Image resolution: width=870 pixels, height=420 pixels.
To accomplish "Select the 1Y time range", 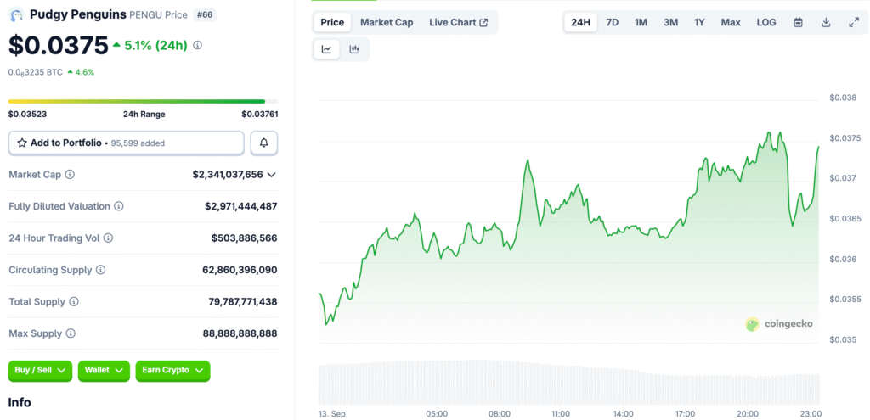I will click(699, 23).
